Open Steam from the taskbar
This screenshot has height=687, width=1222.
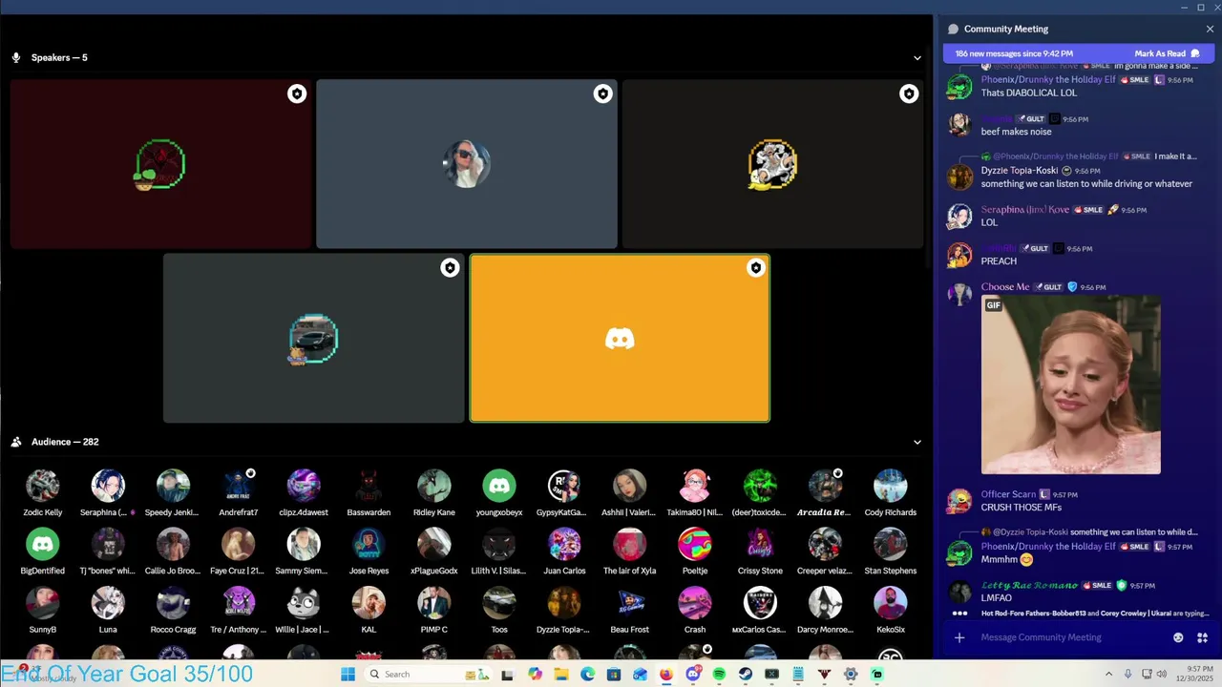pos(745,674)
